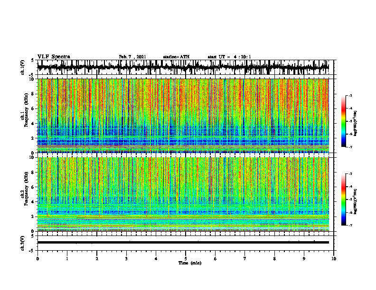Image resolution: width=376 pixels, height=290 pixels.
Task: Click time axis tick label "1"
Action: [x=67, y=259]
